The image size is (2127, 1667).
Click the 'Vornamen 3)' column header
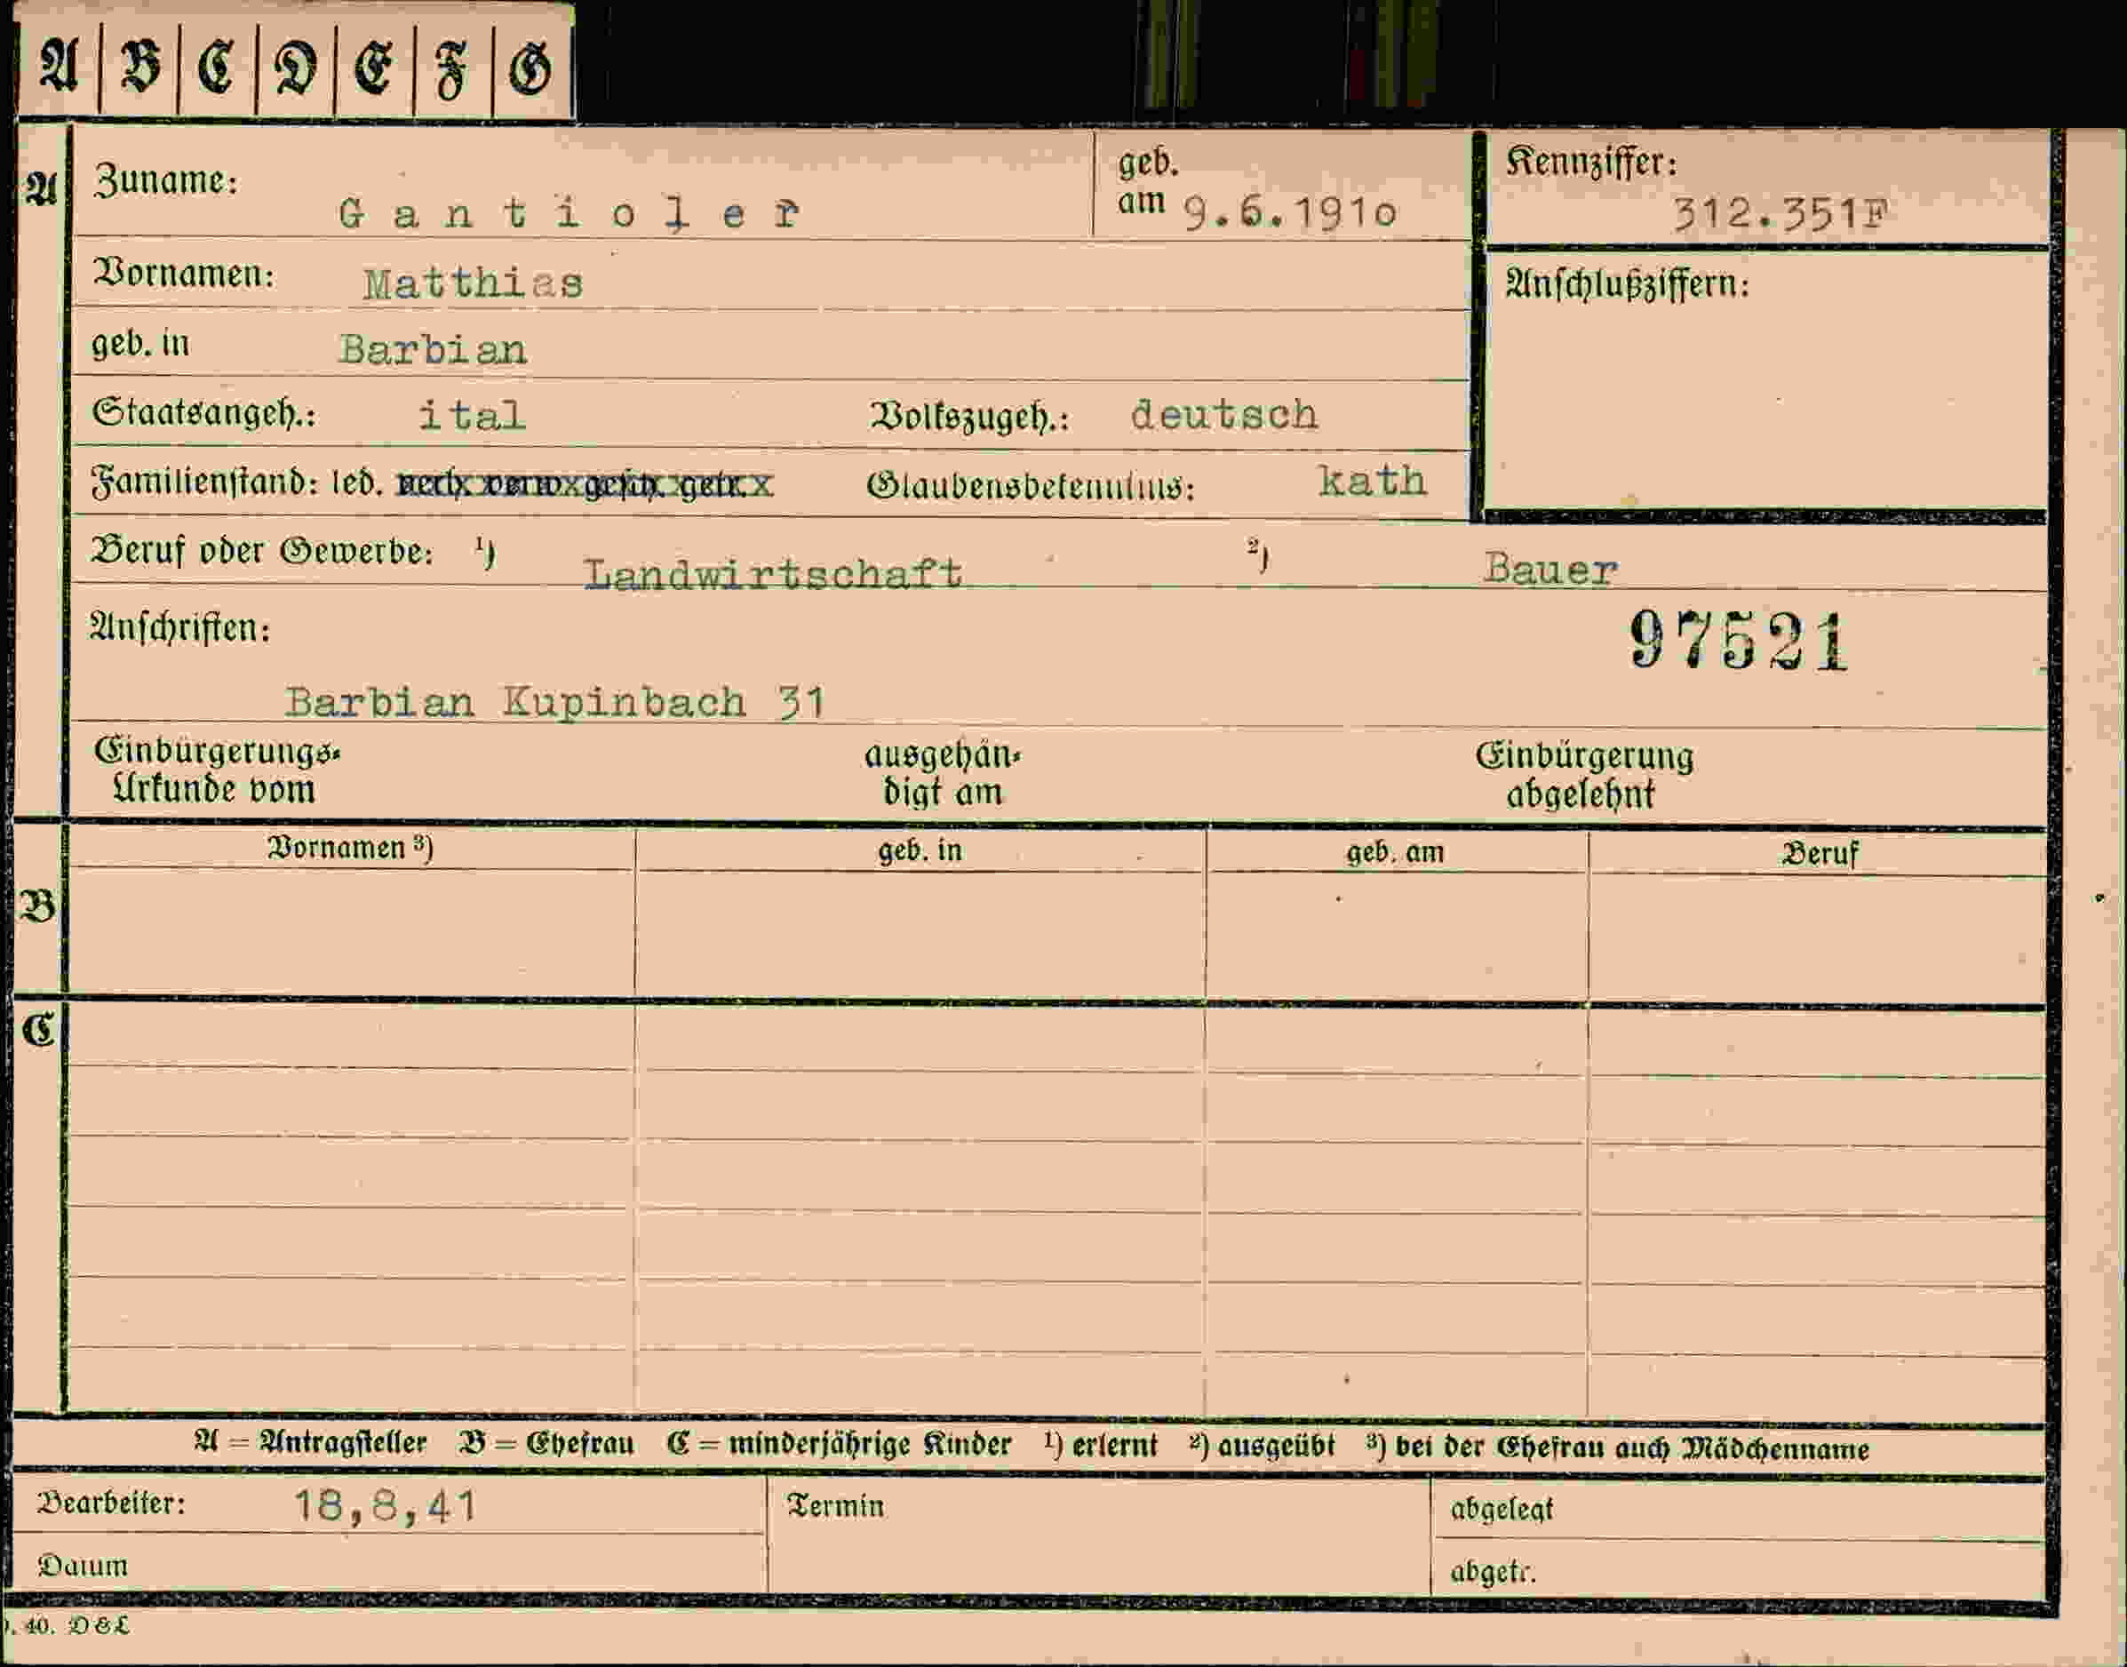click(350, 848)
